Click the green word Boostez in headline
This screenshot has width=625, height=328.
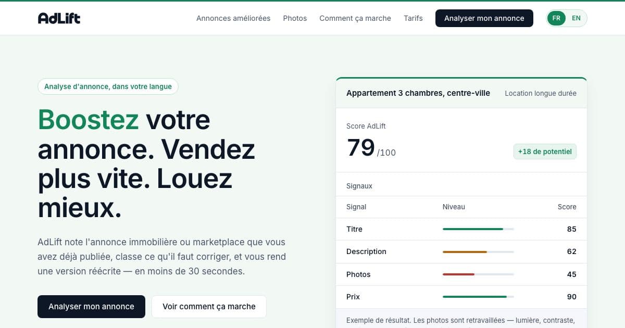(x=89, y=119)
